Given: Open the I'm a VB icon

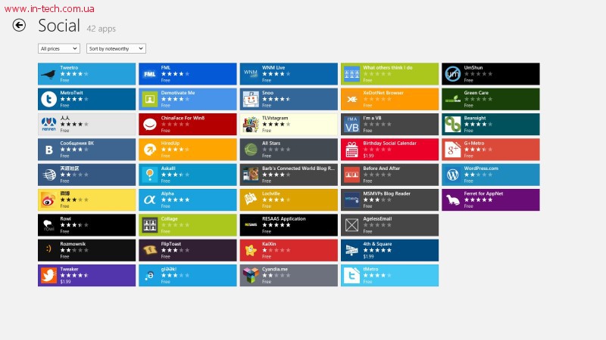Looking at the screenshot, I should pyautogui.click(x=351, y=124).
